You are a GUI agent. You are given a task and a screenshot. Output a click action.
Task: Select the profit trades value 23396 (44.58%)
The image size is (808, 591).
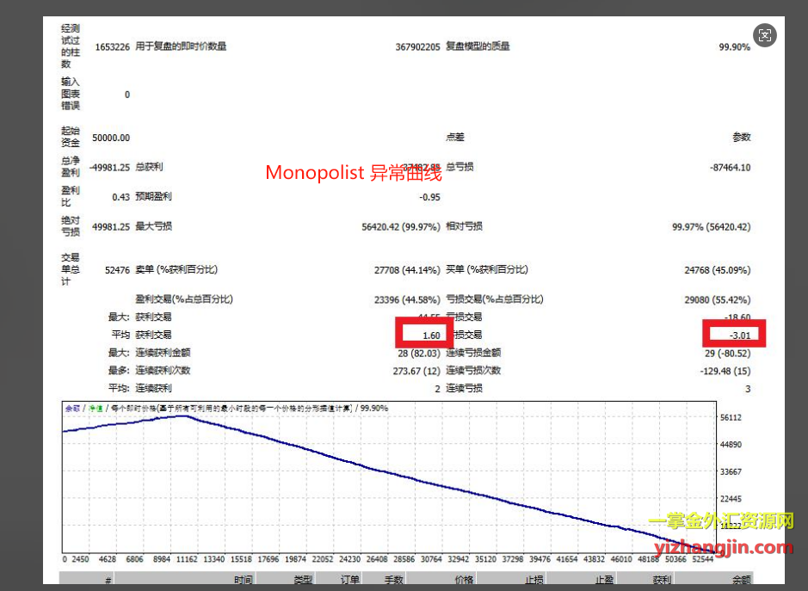(x=407, y=300)
